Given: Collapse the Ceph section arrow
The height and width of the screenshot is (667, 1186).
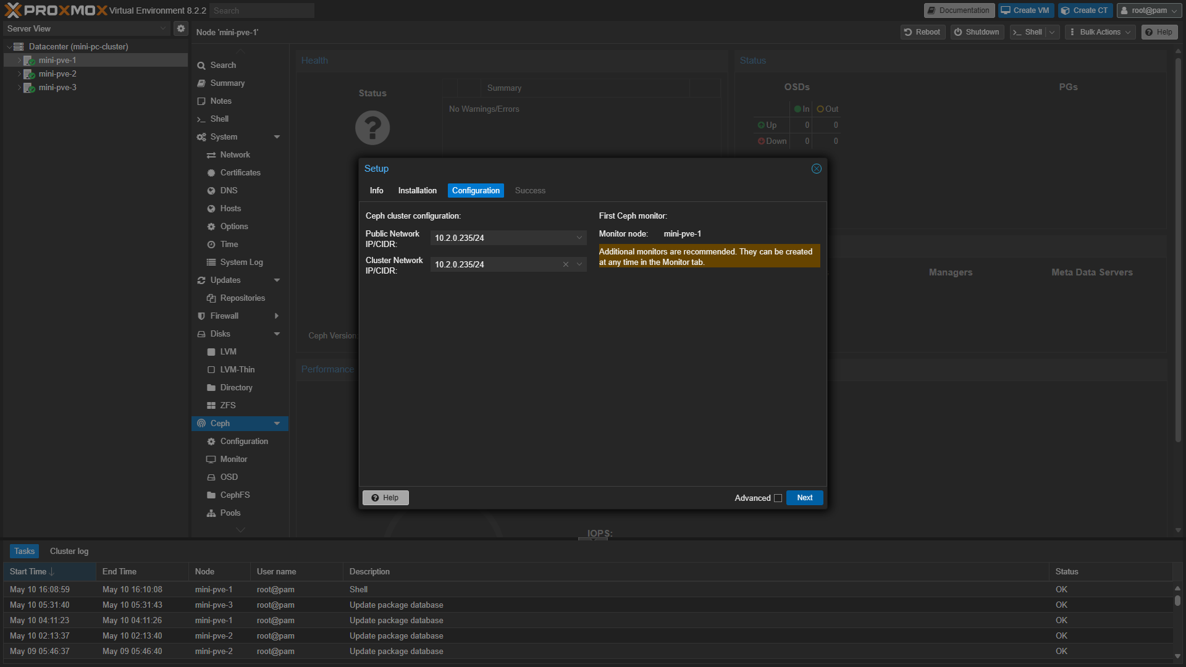Looking at the screenshot, I should 277,424.
